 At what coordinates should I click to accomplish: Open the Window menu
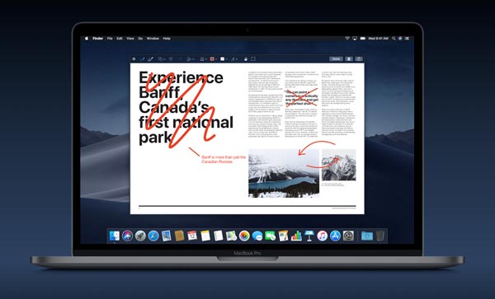[153, 39]
